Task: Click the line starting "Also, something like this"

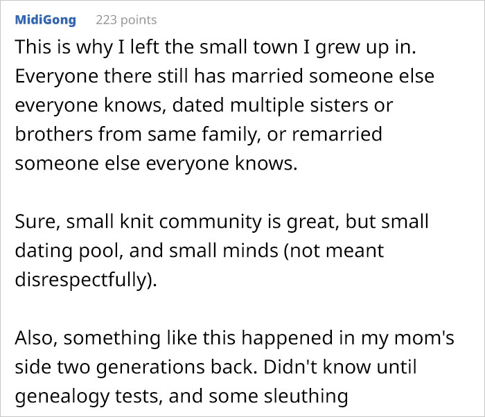Action: [x=237, y=339]
